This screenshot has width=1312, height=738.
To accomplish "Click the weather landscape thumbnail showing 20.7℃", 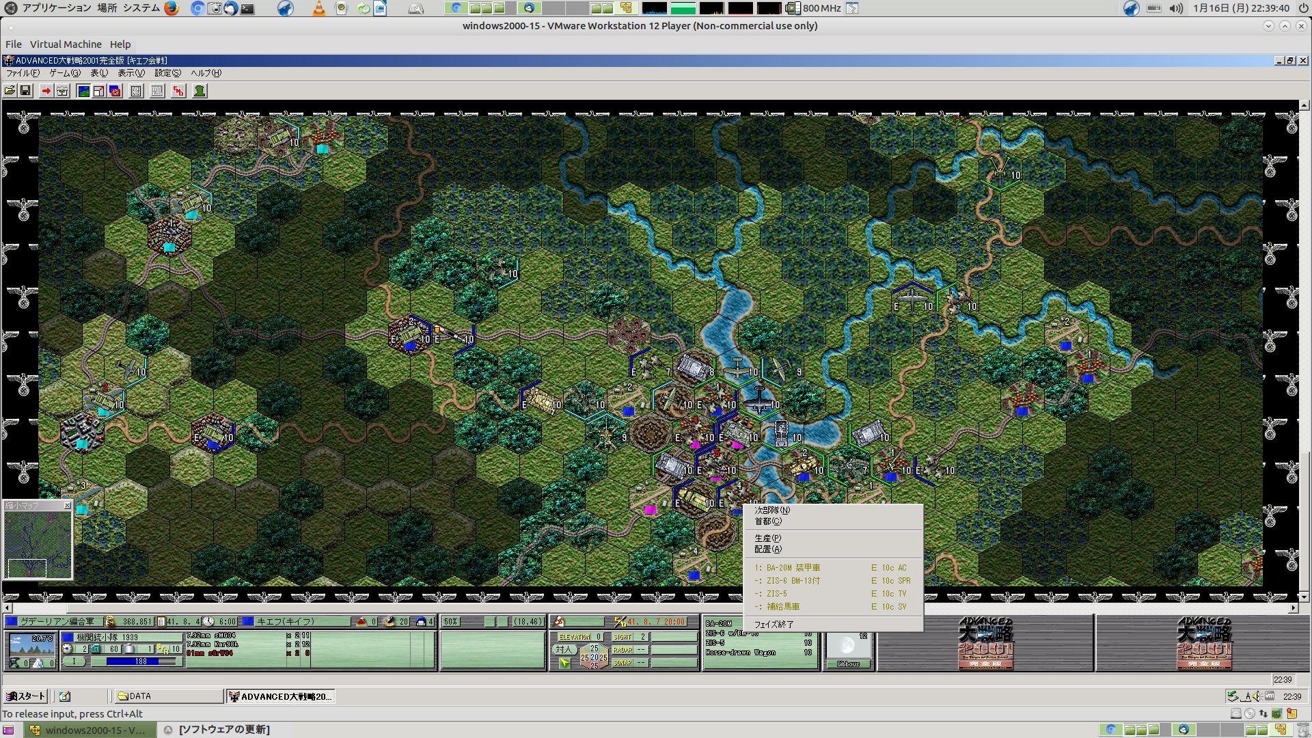I will point(32,644).
